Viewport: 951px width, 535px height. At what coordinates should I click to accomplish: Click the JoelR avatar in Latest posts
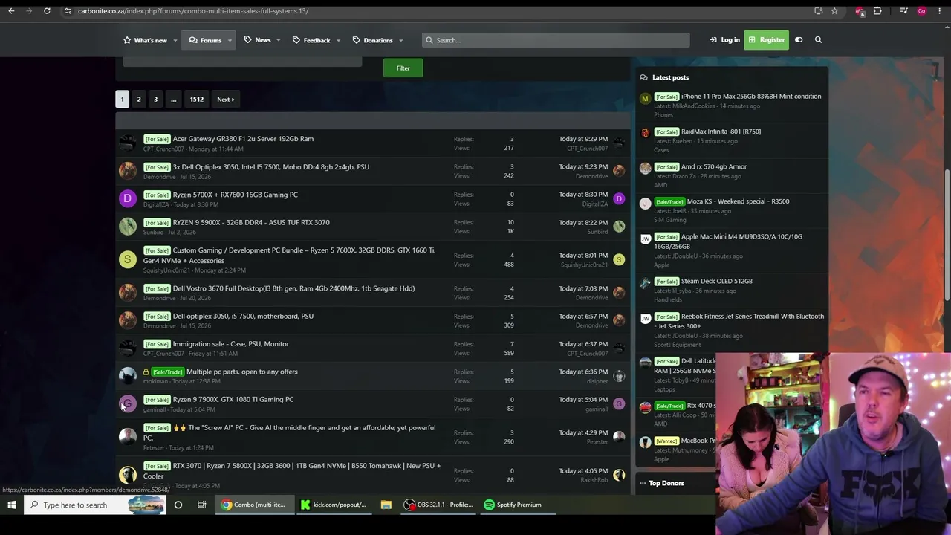[645, 203]
